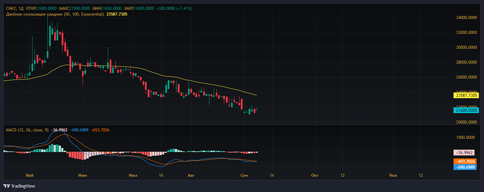484x192 pixels.
Task: Click the 34000.0000 price scale level
Action: tap(467, 17)
